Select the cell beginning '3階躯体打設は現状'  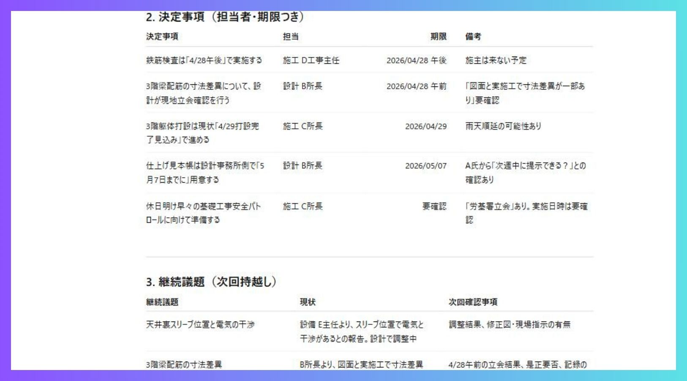coord(202,133)
